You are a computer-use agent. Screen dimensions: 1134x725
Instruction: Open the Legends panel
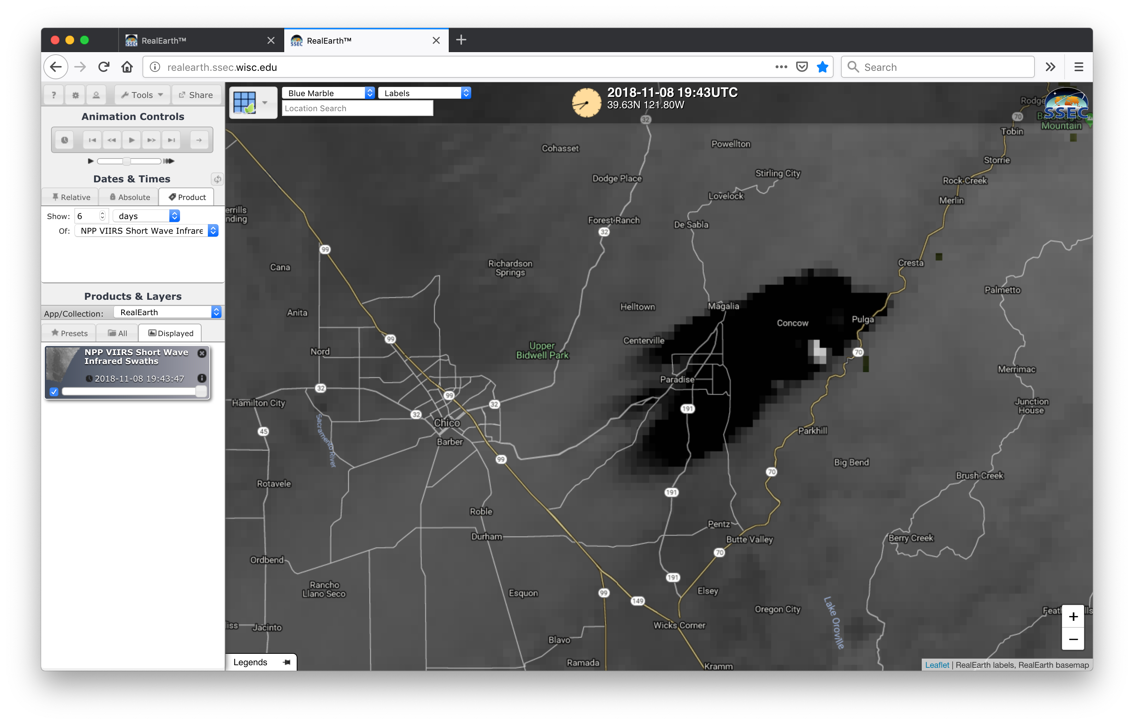(x=250, y=662)
